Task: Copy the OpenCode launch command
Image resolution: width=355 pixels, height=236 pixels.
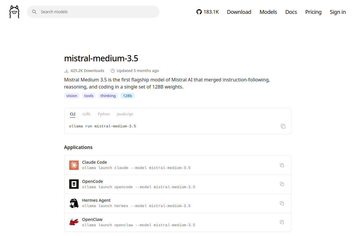Action: (282, 184)
